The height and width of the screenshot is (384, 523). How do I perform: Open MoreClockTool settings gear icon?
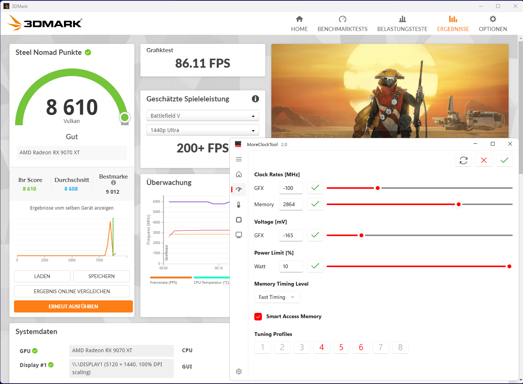[239, 372]
